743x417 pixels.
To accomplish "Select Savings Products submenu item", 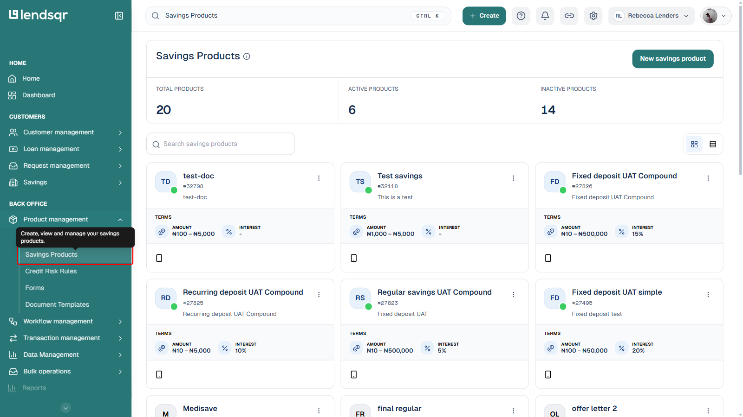I will [x=75, y=255].
